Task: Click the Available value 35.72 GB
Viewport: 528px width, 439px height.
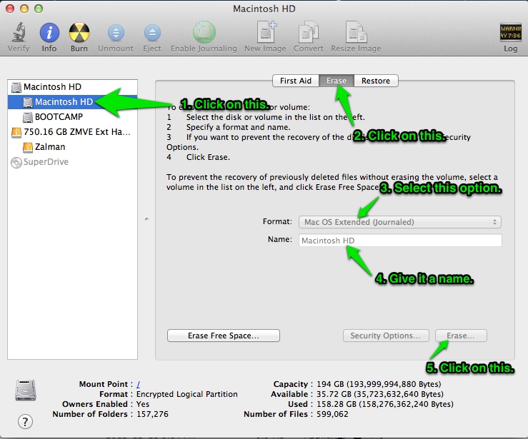Action: click(x=380, y=394)
